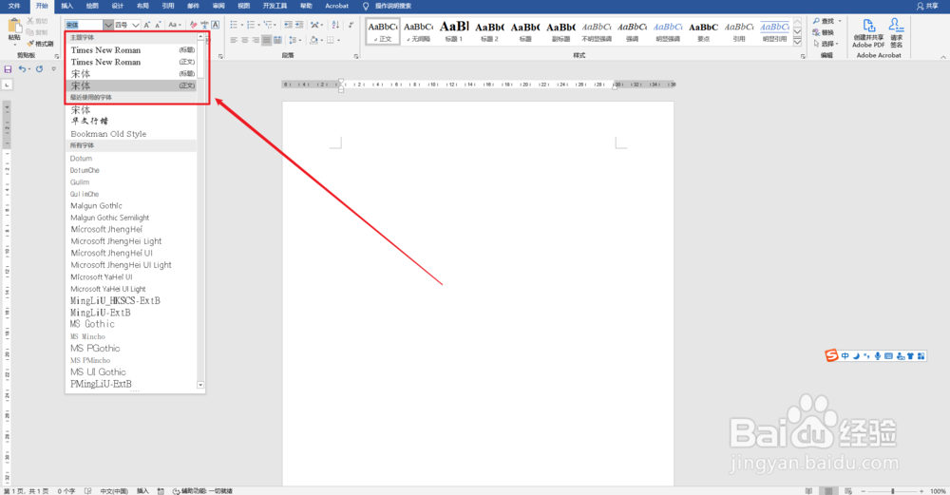This screenshot has height=495, width=950.
Task: Open the File (文件) tab
Action: click(14, 6)
